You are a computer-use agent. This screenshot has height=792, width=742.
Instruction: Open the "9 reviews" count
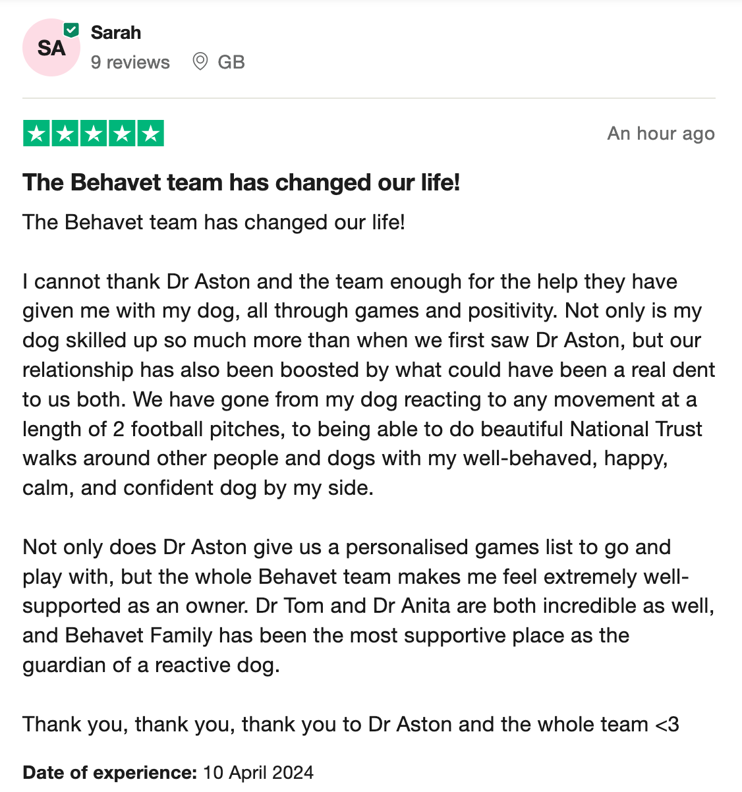click(x=130, y=62)
